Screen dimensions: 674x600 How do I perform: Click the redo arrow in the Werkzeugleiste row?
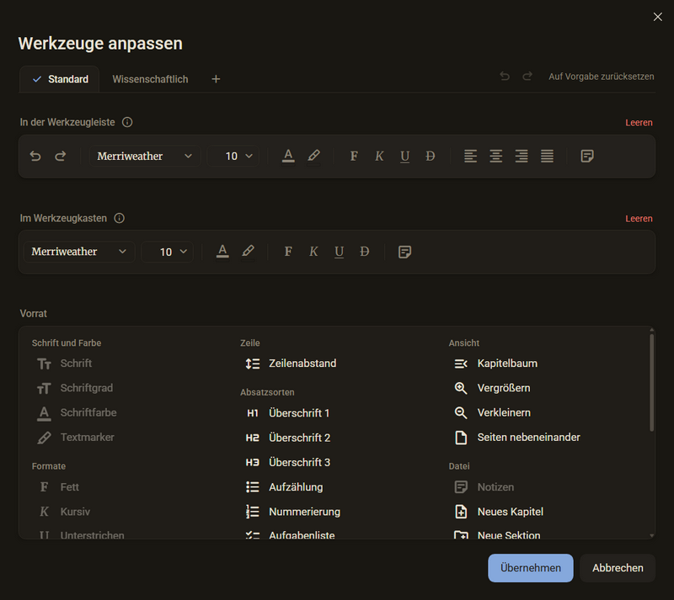[x=61, y=156]
